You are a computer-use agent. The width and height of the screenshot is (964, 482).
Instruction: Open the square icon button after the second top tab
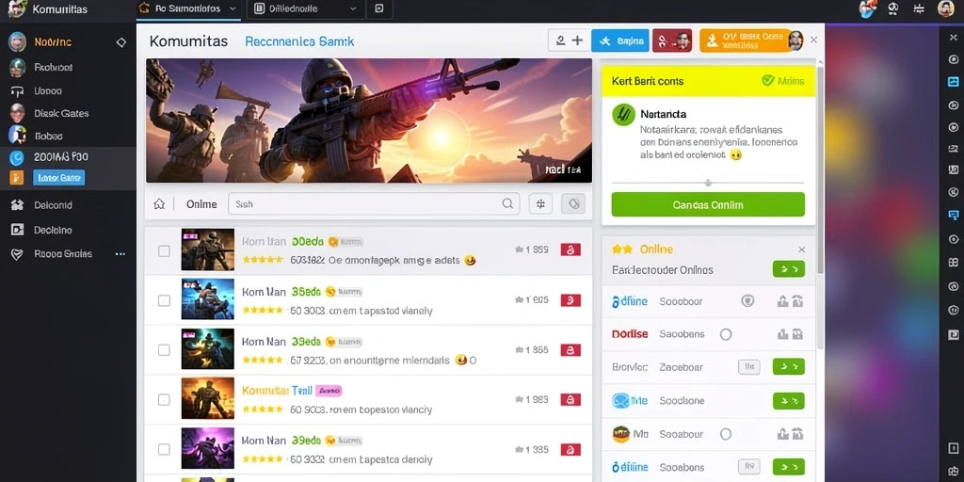pyautogui.click(x=379, y=8)
